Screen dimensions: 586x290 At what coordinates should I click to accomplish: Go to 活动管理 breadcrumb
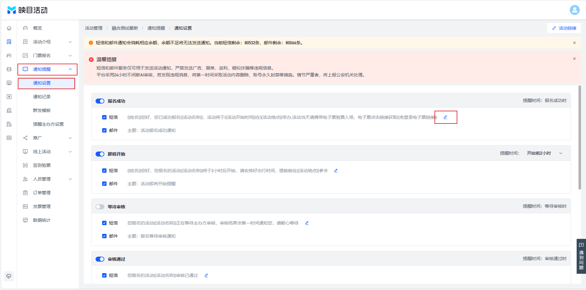click(94, 28)
